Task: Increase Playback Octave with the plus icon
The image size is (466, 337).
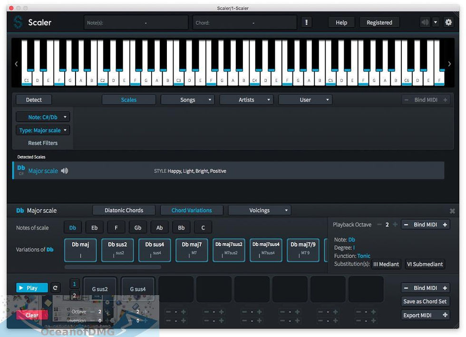Action: (395, 225)
